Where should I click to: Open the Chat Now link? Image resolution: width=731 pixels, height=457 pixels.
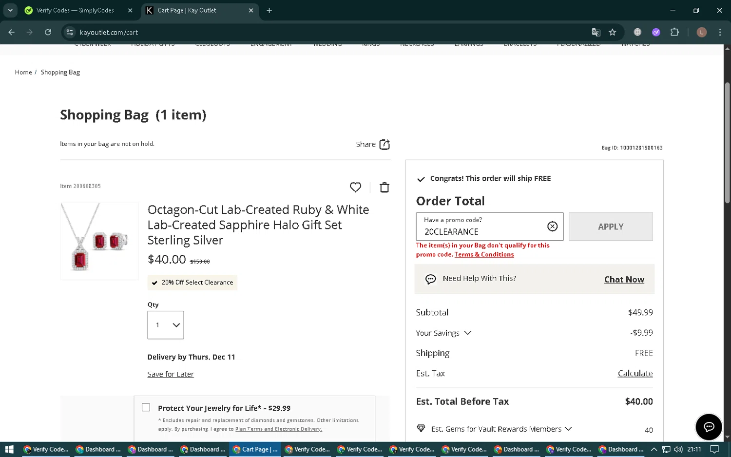pyautogui.click(x=624, y=279)
